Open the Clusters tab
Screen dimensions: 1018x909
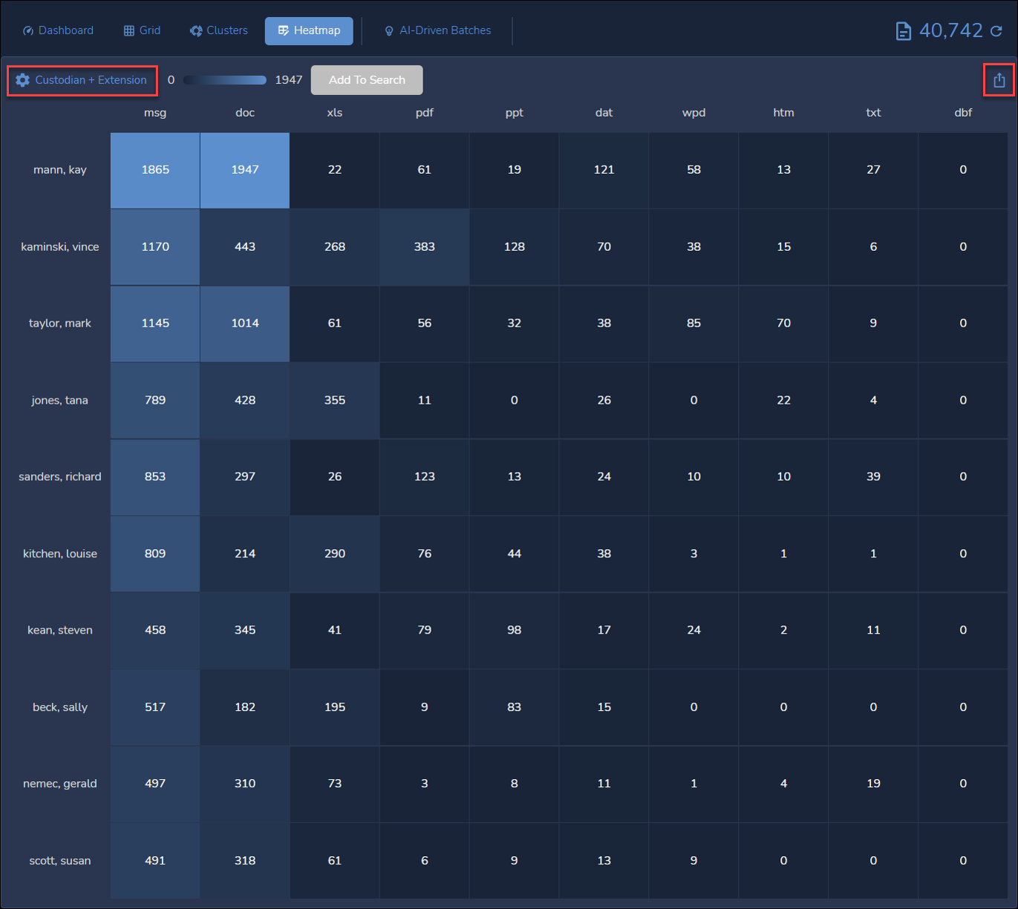[x=219, y=30]
